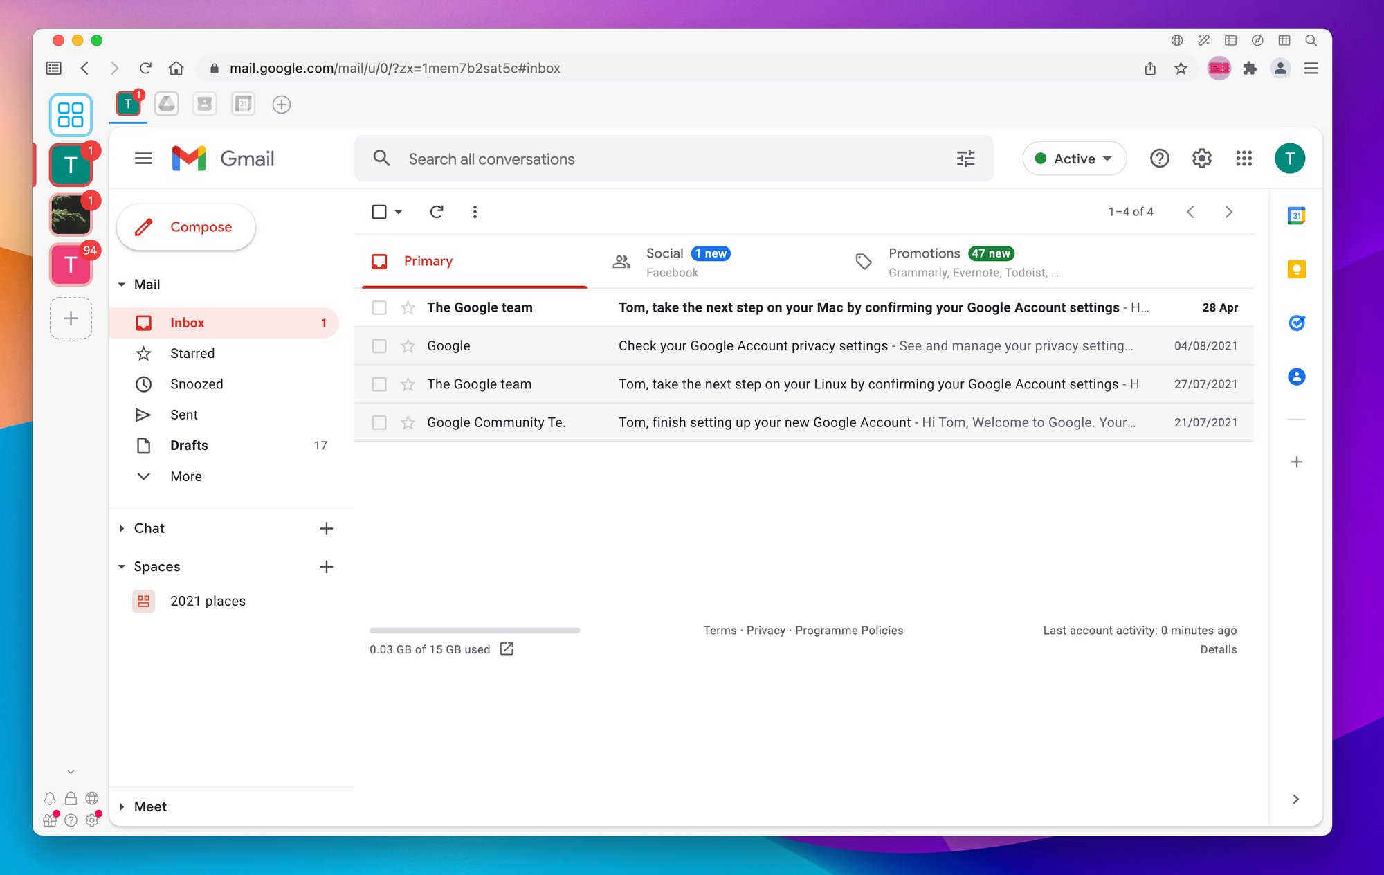This screenshot has height=875, width=1384.
Task: Click the advanced search filter icon
Action: 964,159
